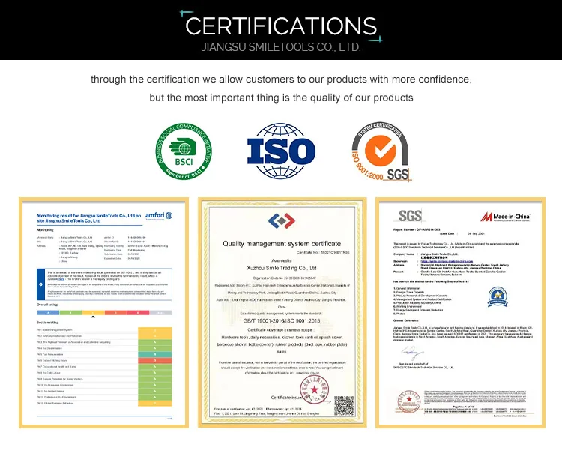Click the blue notice box in monitoring report

104,284
